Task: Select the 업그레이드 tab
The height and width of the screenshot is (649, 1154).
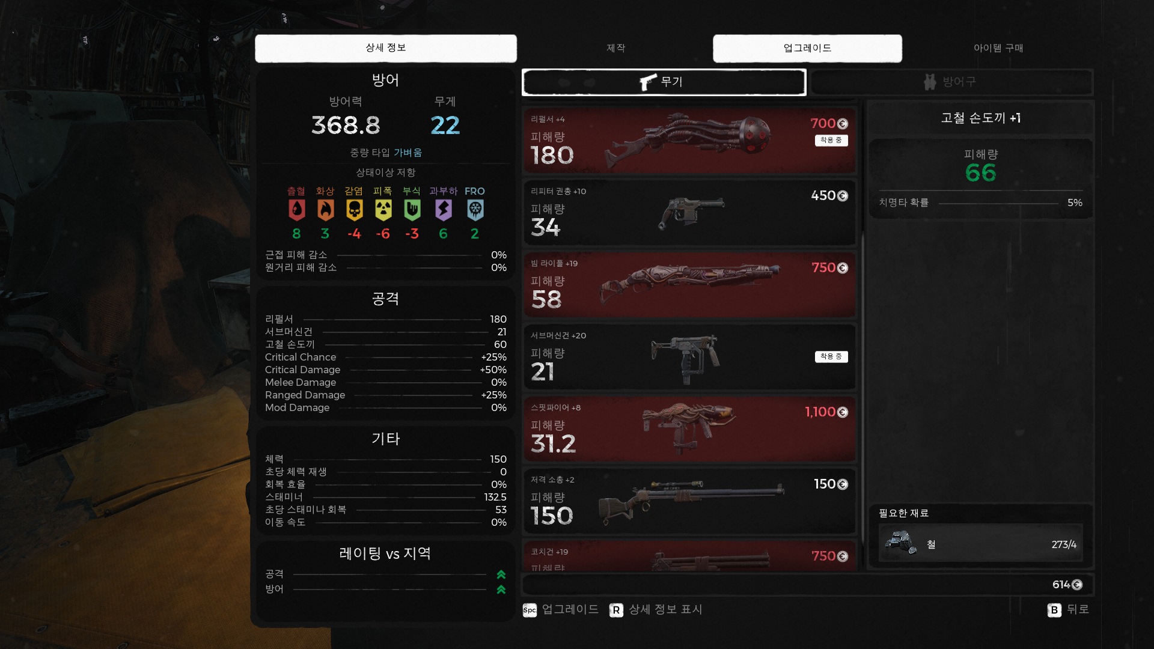Action: click(807, 48)
